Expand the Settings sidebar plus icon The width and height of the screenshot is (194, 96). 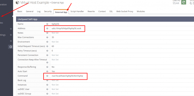pos(11,35)
